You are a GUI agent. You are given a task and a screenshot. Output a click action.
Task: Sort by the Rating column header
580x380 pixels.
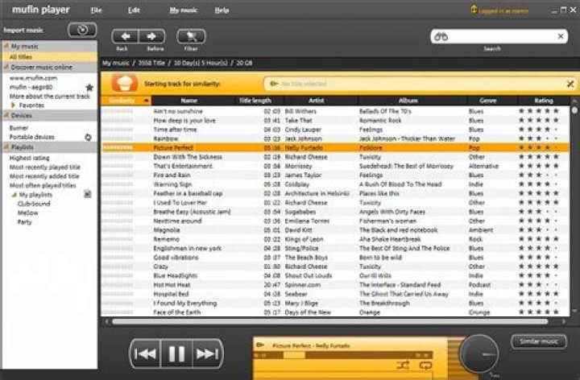tap(544, 101)
